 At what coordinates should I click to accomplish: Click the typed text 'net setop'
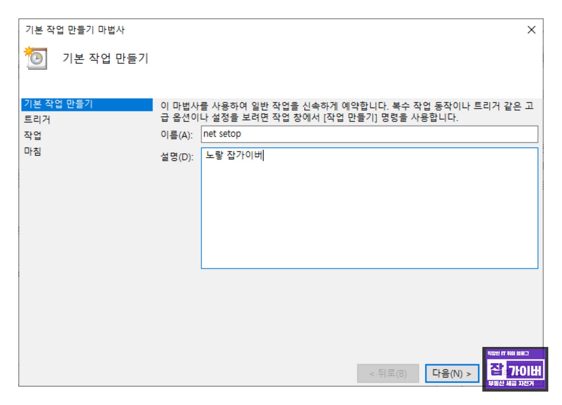(x=222, y=134)
